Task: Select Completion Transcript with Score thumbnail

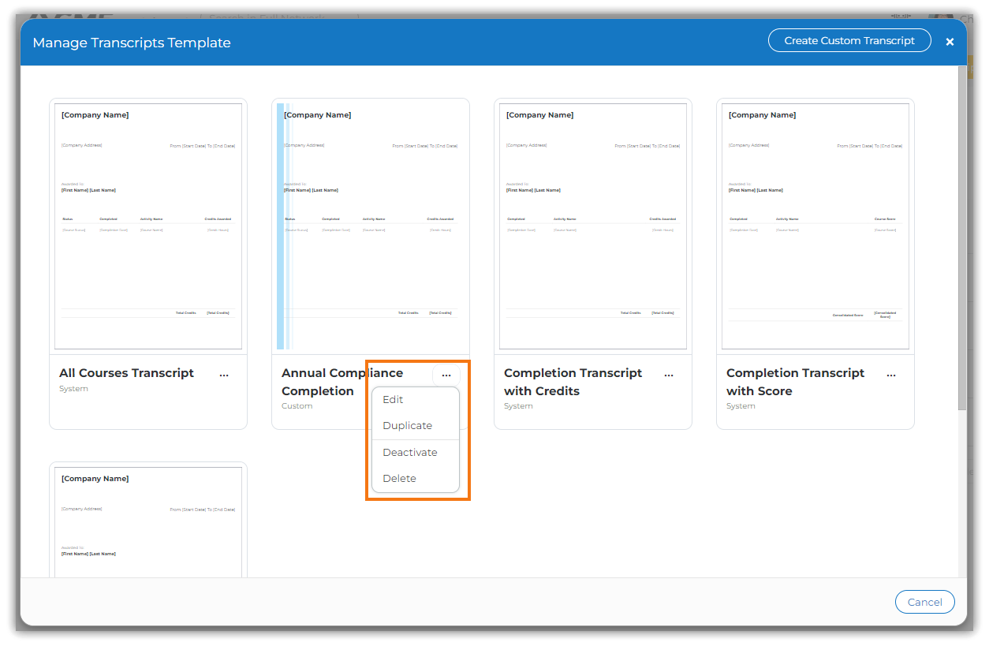Action: coord(815,226)
